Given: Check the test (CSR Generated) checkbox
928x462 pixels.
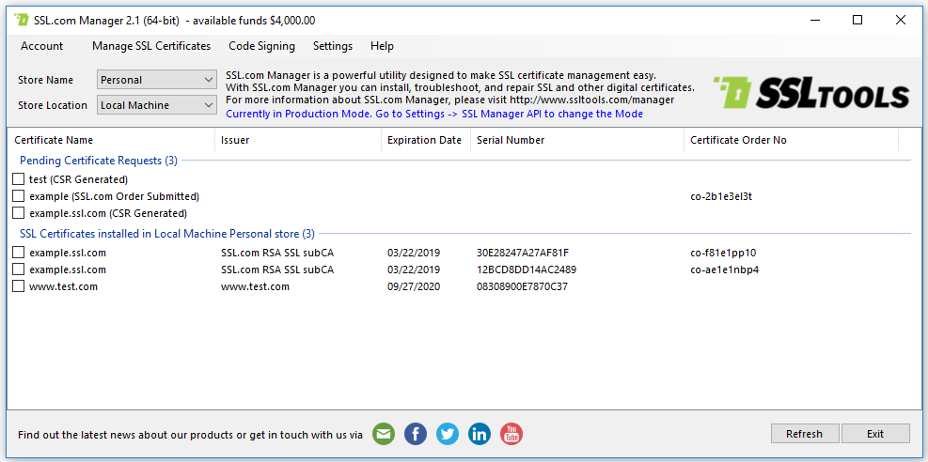Looking at the screenshot, I should (19, 179).
